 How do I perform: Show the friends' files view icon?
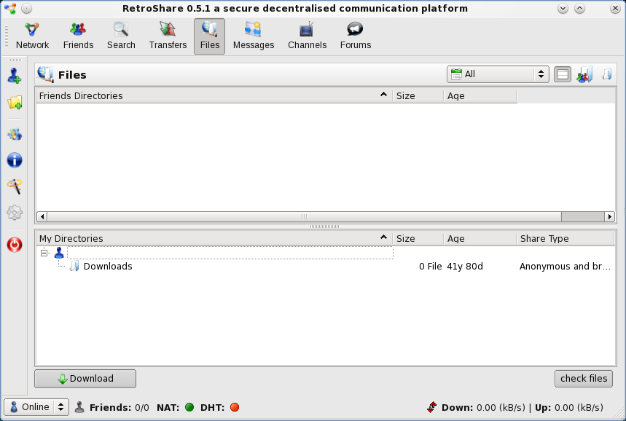[x=584, y=74]
